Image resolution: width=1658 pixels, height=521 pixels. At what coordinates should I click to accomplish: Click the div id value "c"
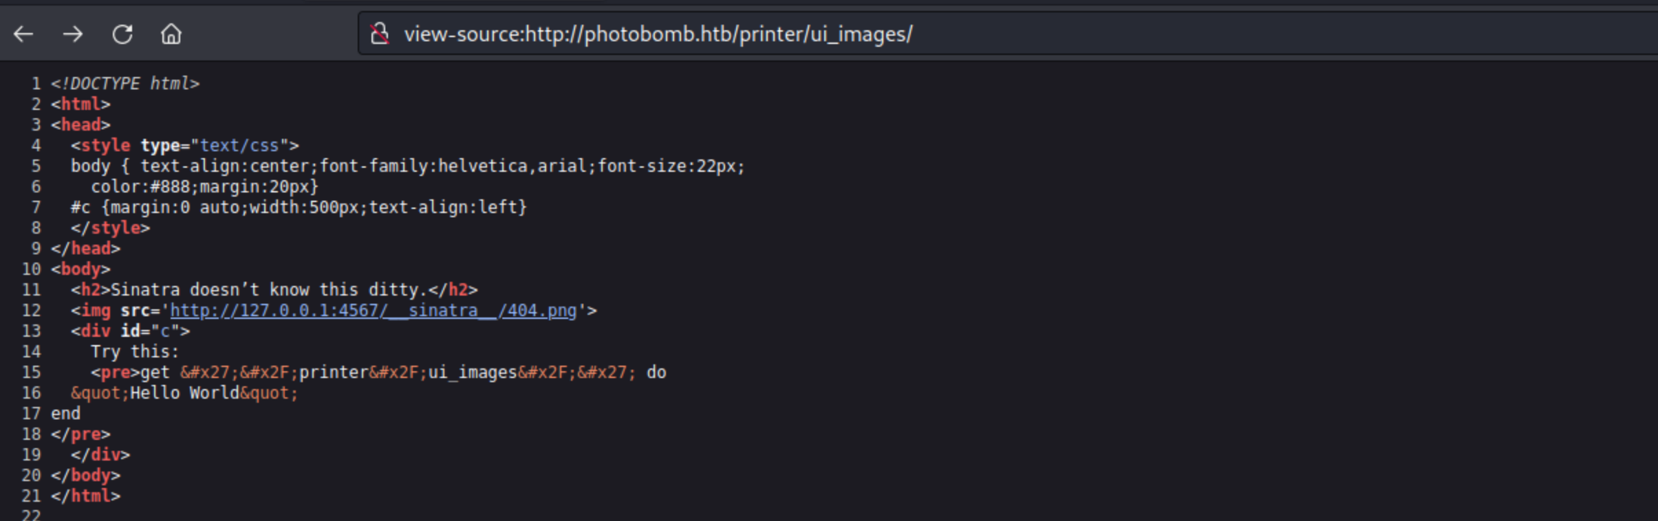[165, 331]
